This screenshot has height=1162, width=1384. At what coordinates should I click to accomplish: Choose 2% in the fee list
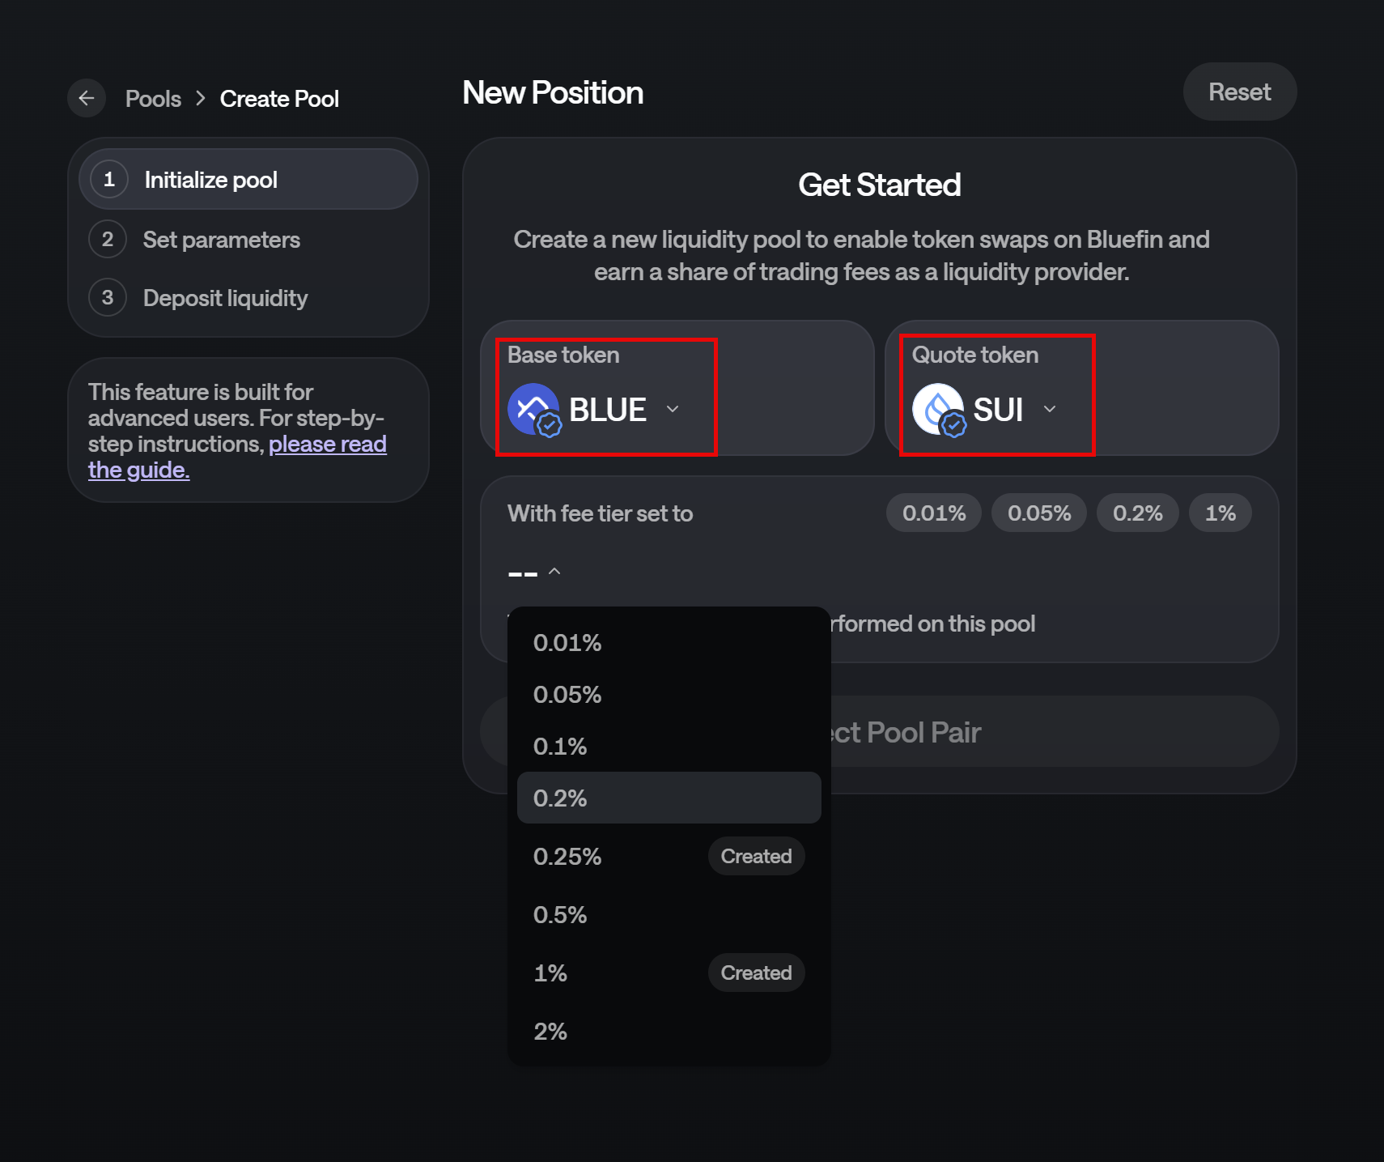tap(669, 1032)
